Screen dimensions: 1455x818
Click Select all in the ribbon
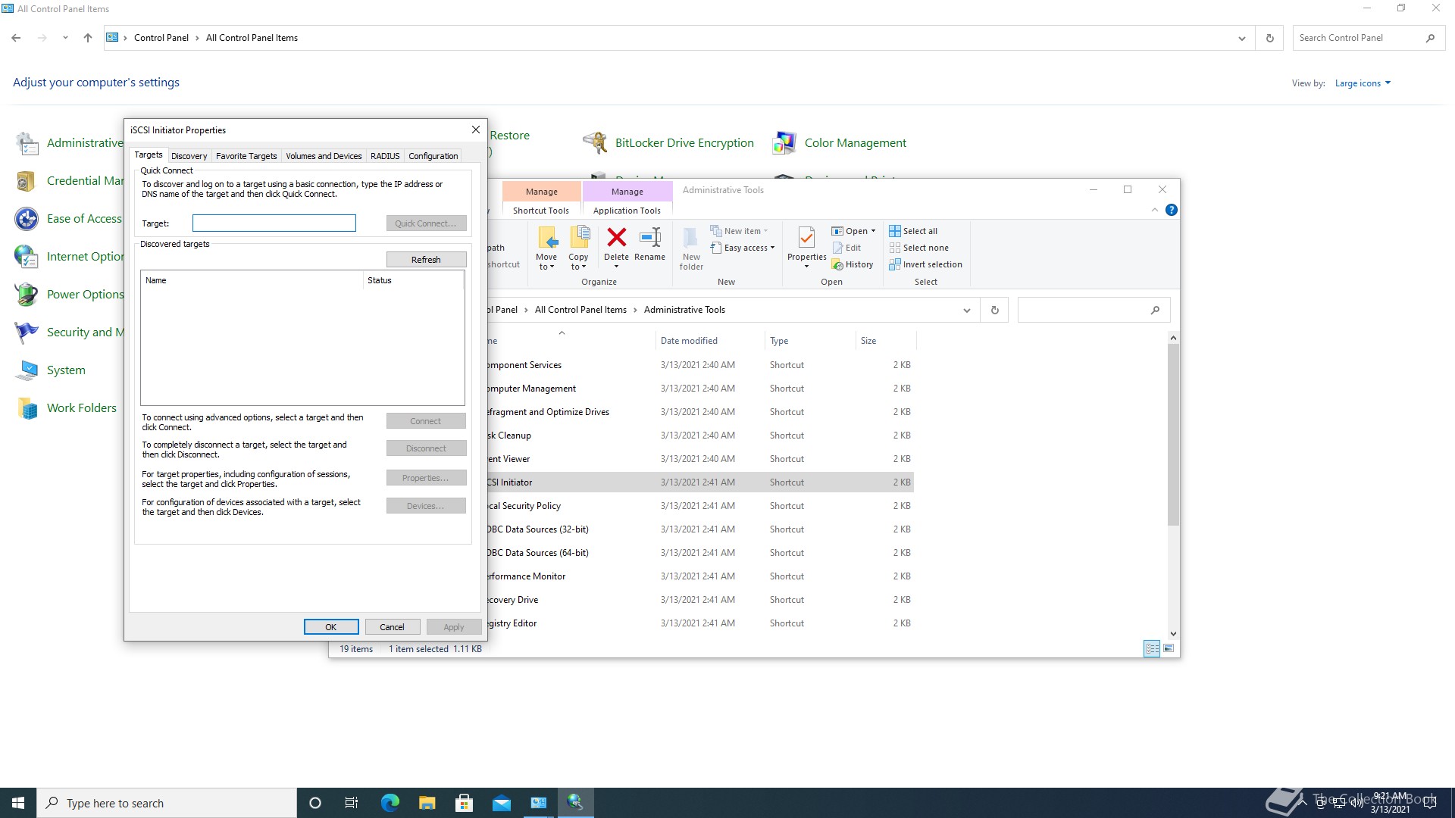[x=913, y=231]
